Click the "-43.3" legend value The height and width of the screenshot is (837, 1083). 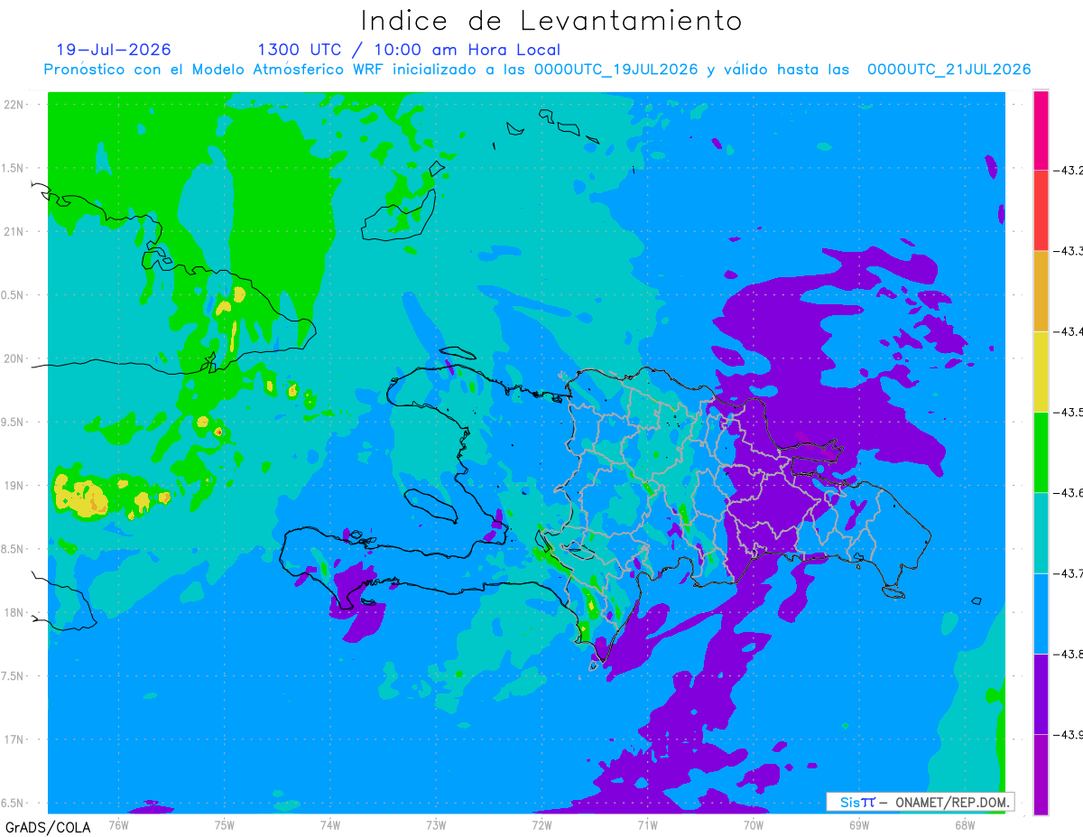(1068, 251)
